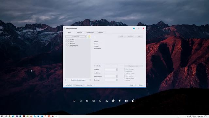Click the Edge icon on the taskbar

pos(13,116)
